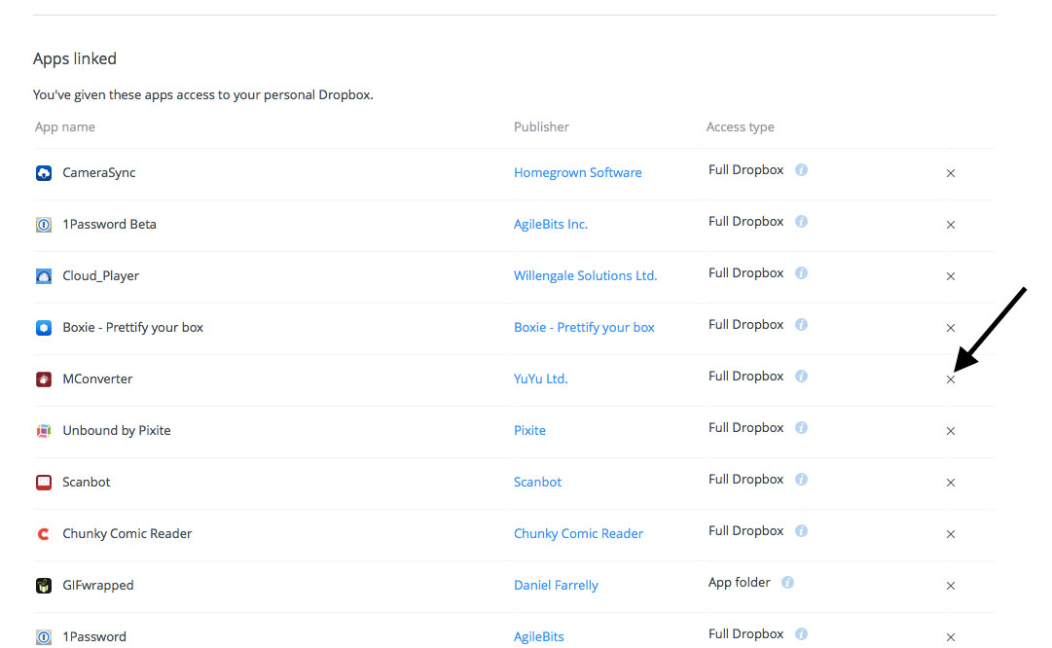Click the Scanbot app icon
The width and height of the screenshot is (1052, 648).
(44, 483)
